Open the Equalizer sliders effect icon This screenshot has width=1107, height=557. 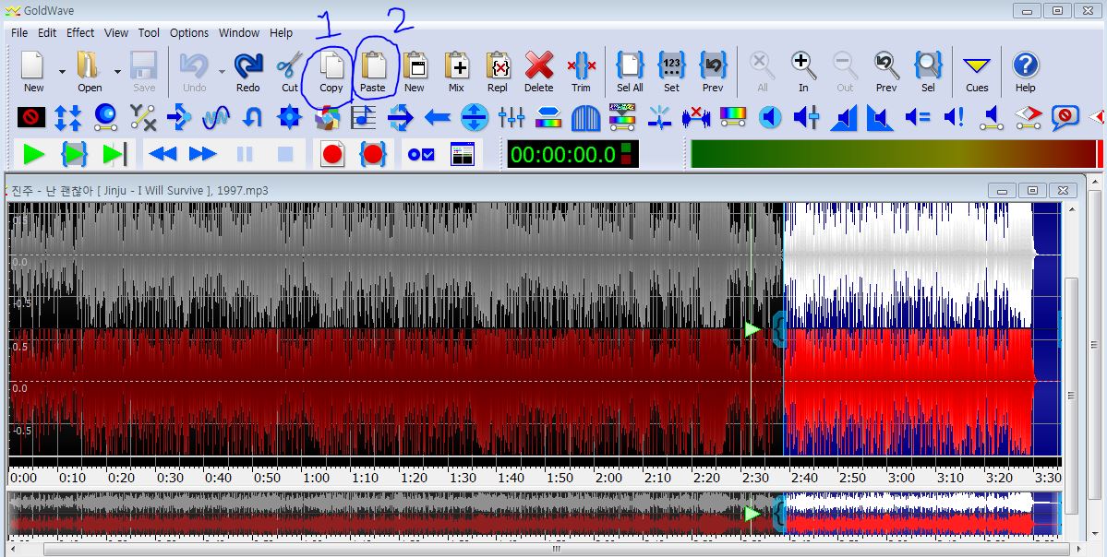[511, 117]
